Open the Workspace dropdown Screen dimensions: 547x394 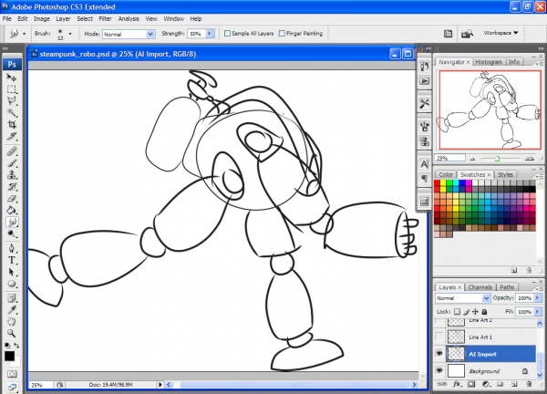coord(501,33)
